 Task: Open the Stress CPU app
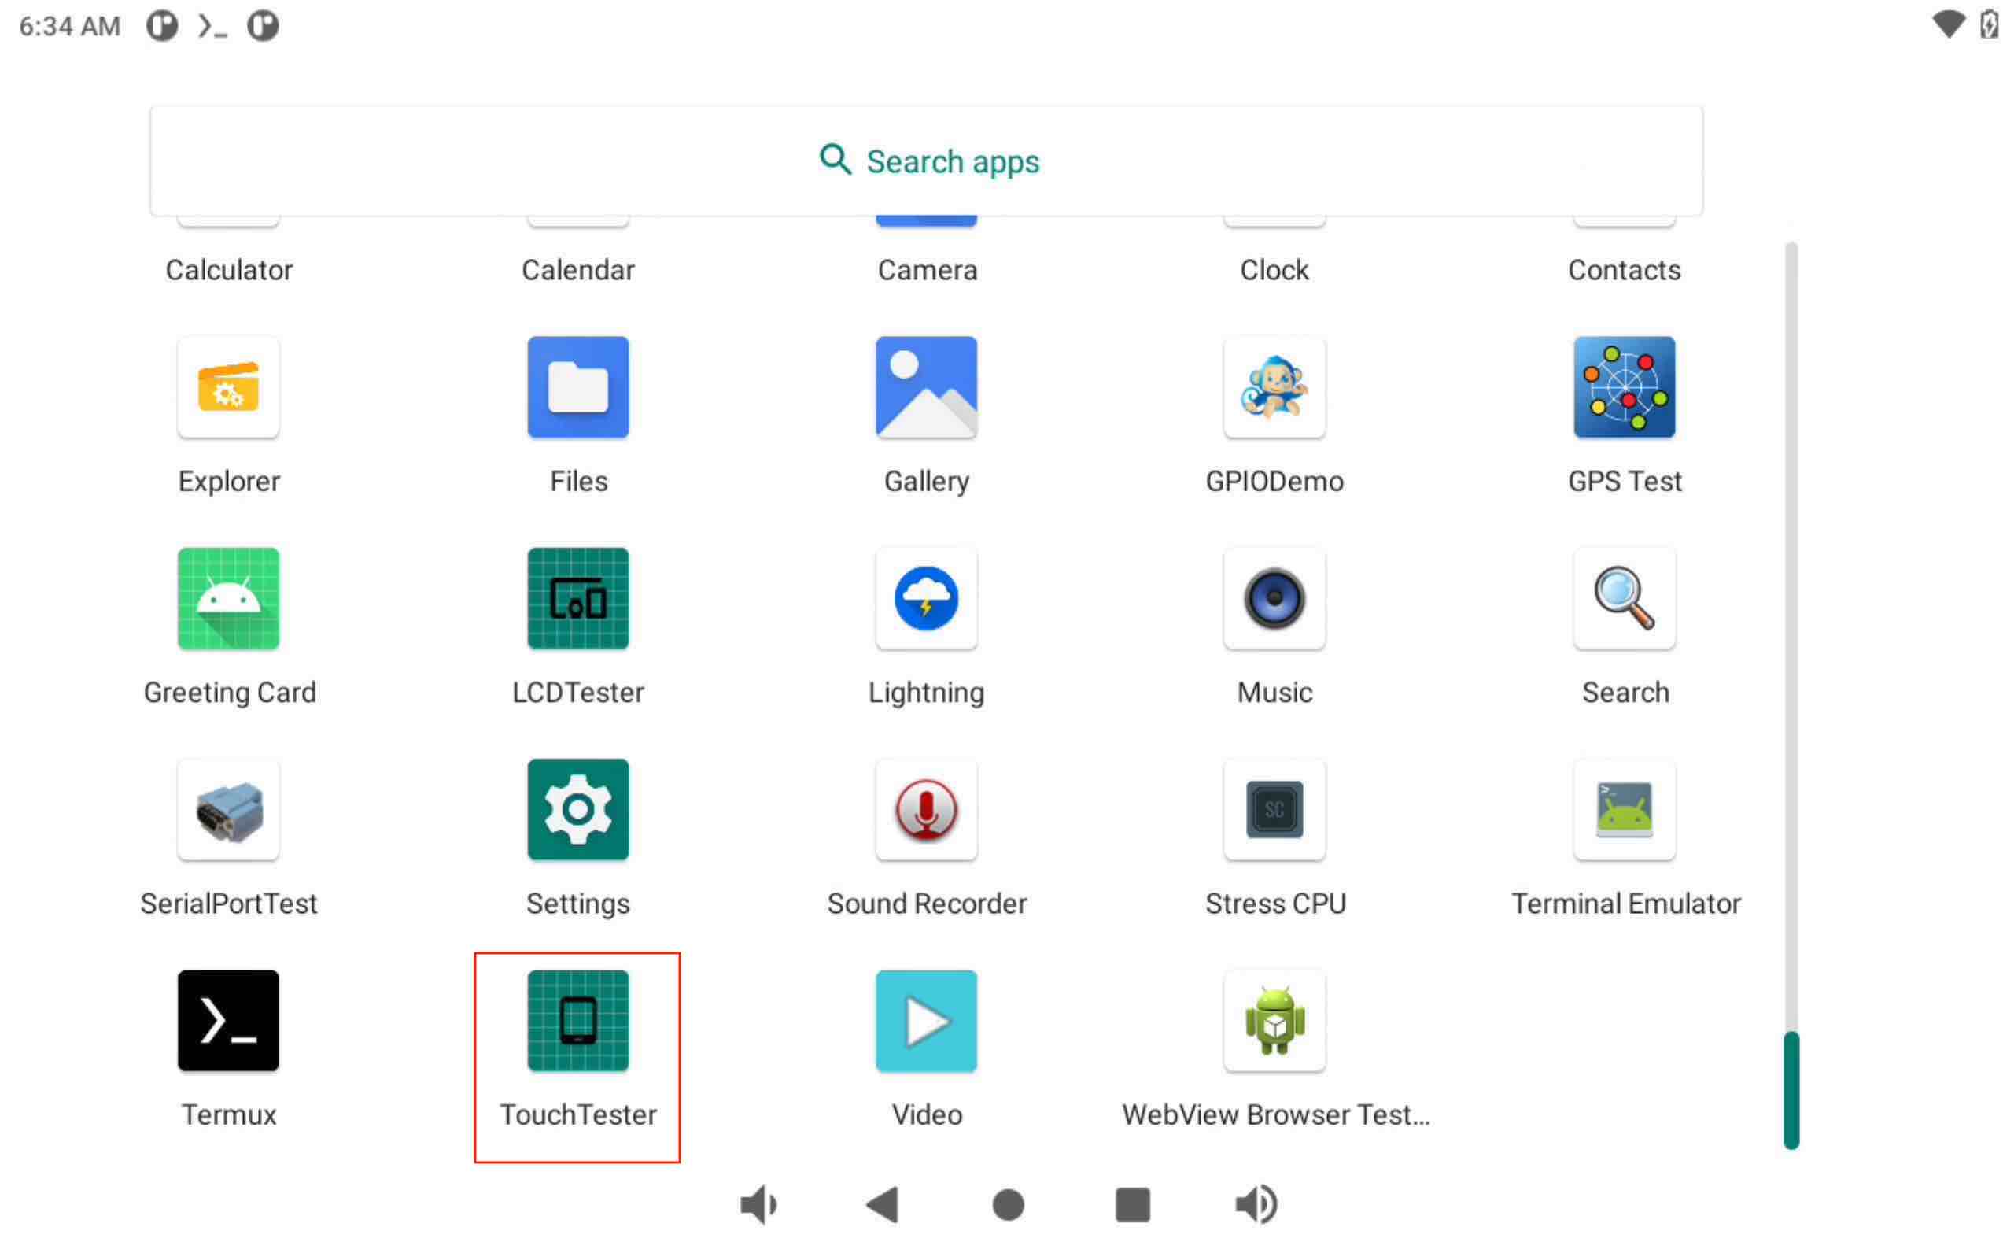click(x=1274, y=810)
